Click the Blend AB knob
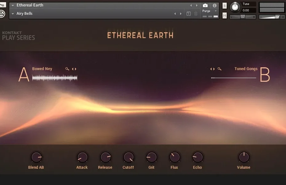Viewport: 286px width, 185px height. [36, 157]
